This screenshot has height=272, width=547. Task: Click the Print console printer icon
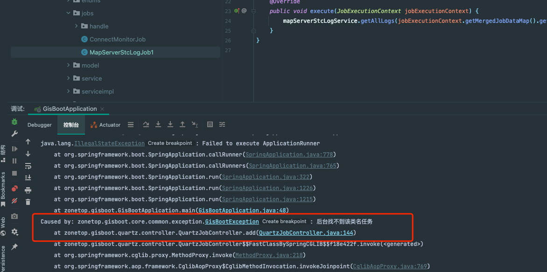pyautogui.click(x=28, y=190)
